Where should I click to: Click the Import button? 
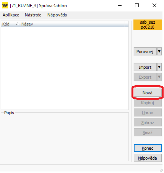(145, 67)
